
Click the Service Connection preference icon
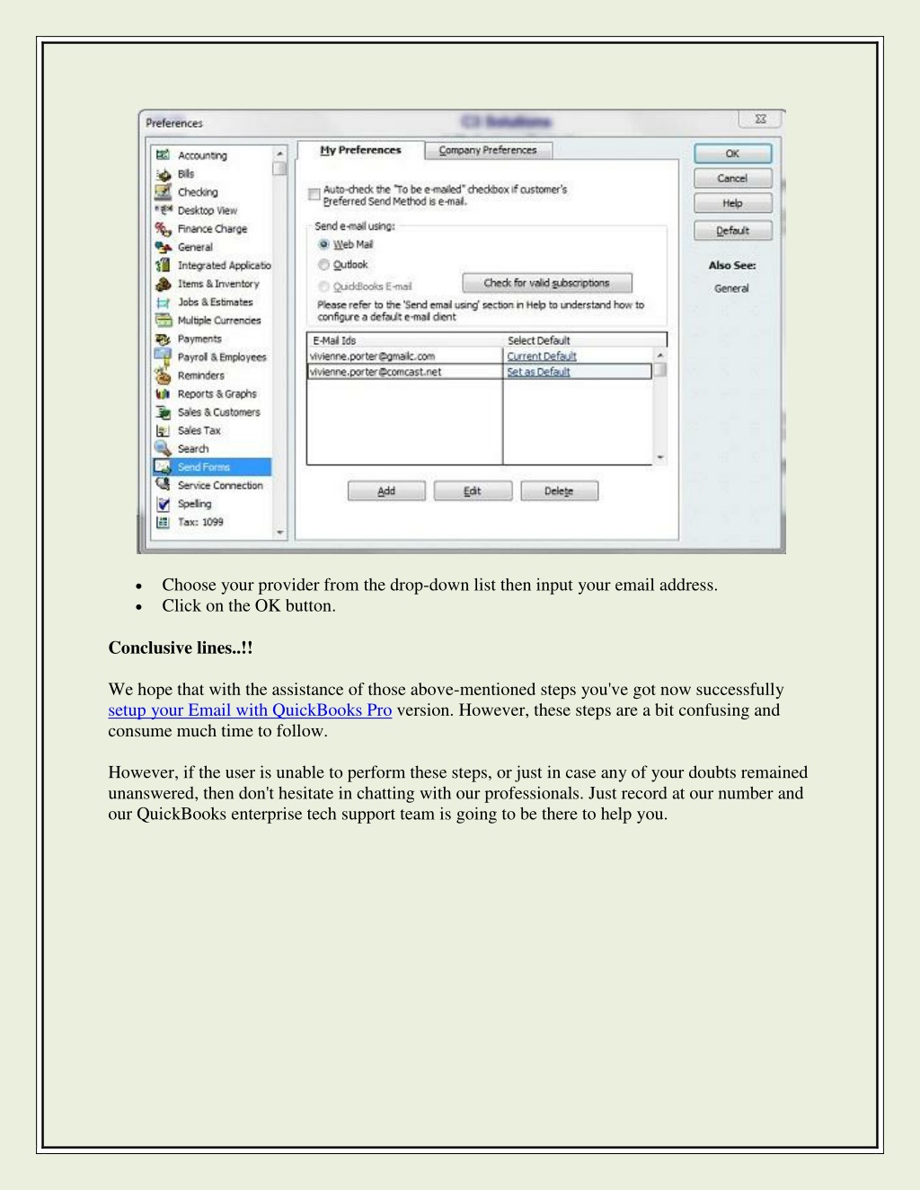[163, 485]
